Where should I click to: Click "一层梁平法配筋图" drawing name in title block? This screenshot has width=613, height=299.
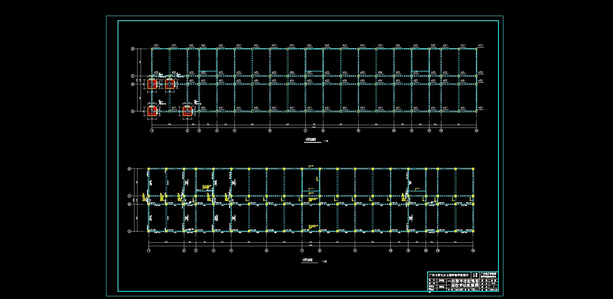coord(463,281)
